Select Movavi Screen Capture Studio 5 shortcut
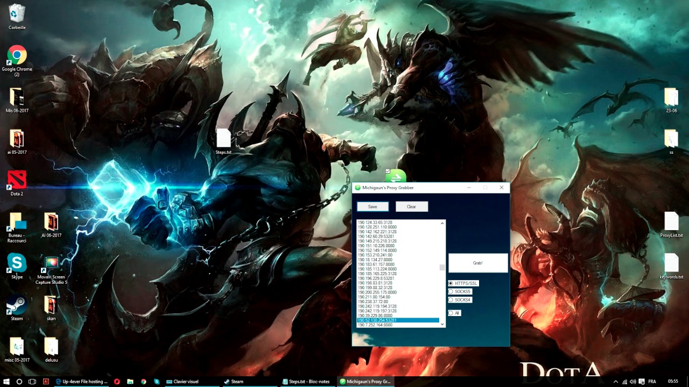The width and height of the screenshot is (689, 387). coord(51,269)
